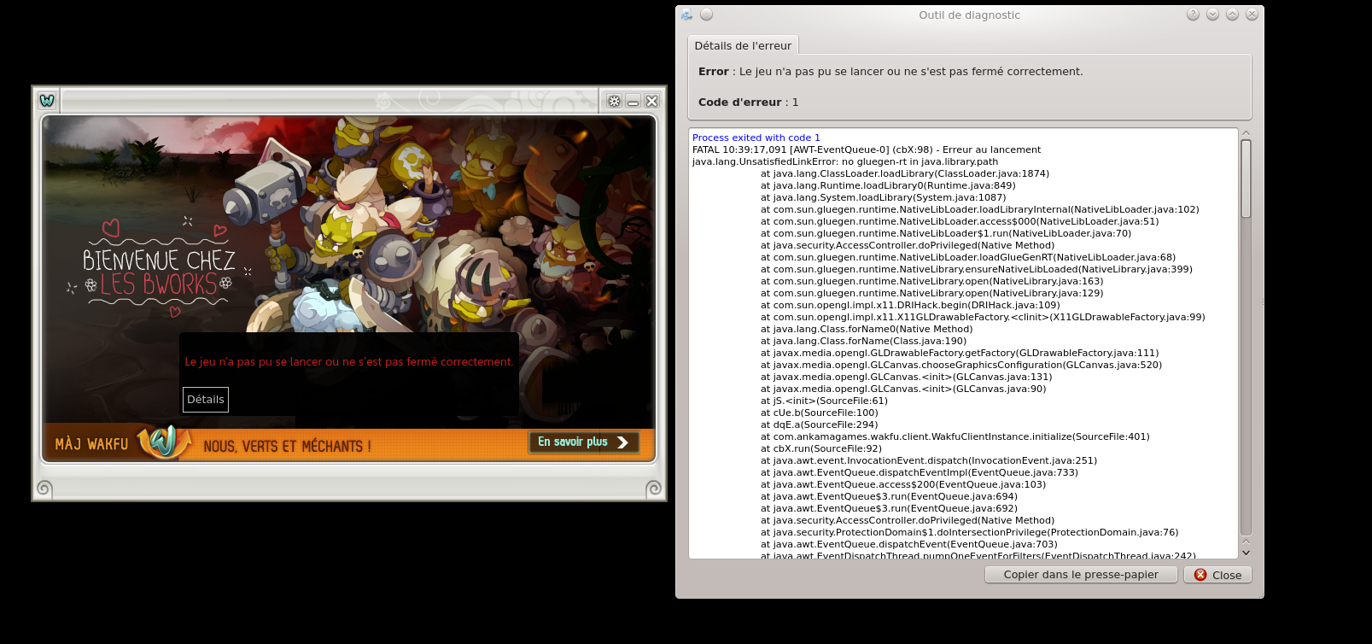Close the Outil de diagnostic window via title bar X
The image size is (1372, 644).
tap(1252, 15)
